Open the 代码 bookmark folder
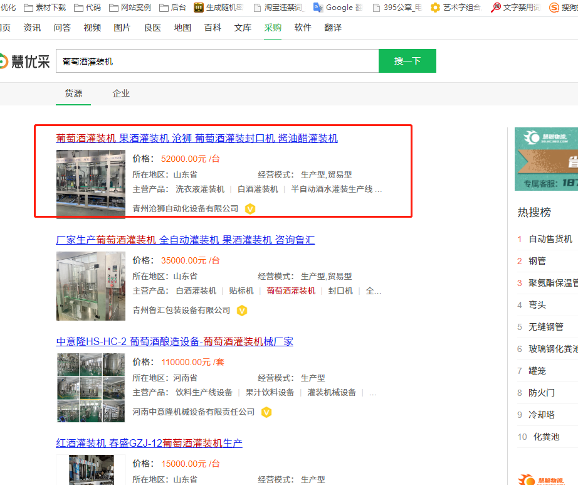Screen dimensions: 578x485 [x=87, y=8]
